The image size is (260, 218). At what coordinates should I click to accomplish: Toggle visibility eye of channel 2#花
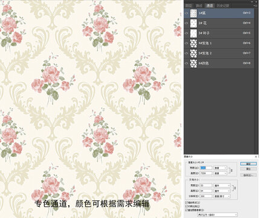186,23
